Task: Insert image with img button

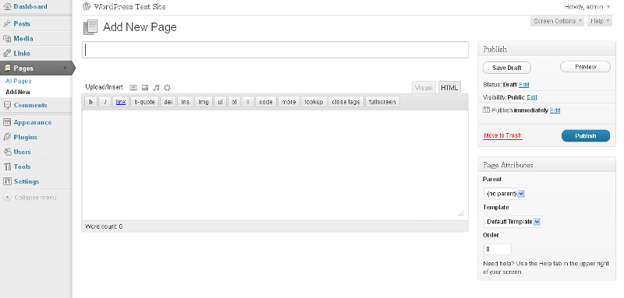Action: point(204,102)
